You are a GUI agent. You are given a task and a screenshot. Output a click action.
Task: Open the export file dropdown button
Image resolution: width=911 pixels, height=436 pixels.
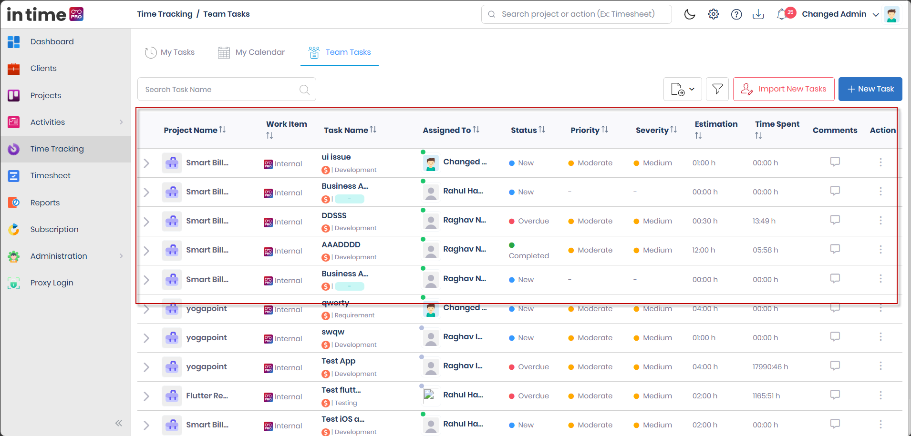tap(683, 89)
